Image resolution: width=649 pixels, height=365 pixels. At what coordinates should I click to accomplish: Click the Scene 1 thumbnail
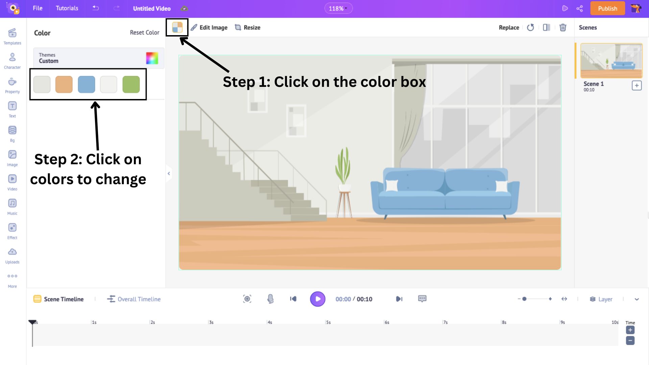click(611, 60)
